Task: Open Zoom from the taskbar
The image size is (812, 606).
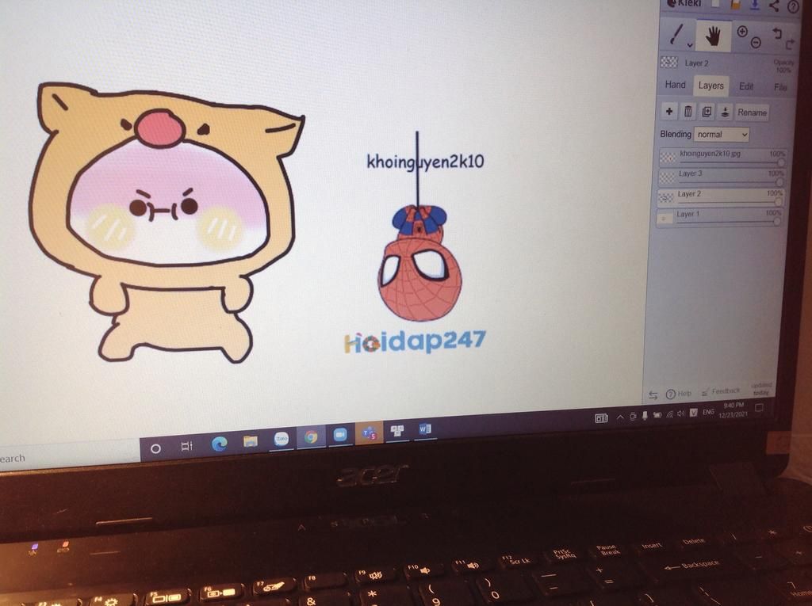Action: [x=340, y=435]
